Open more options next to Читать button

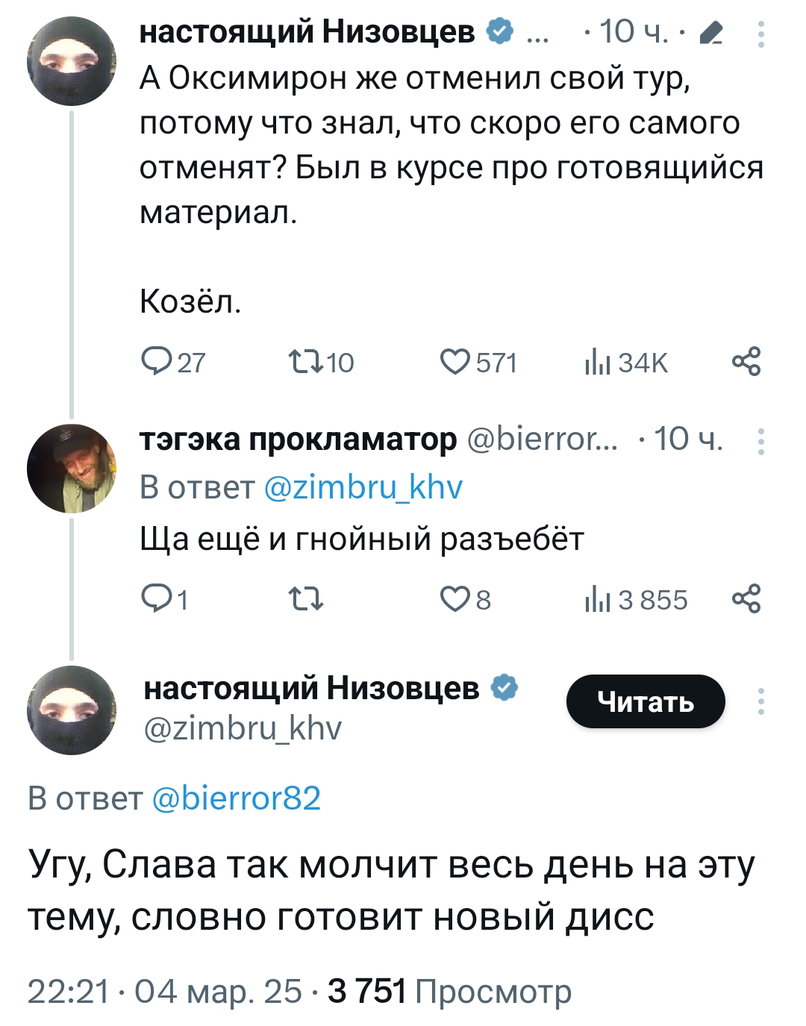[760, 701]
